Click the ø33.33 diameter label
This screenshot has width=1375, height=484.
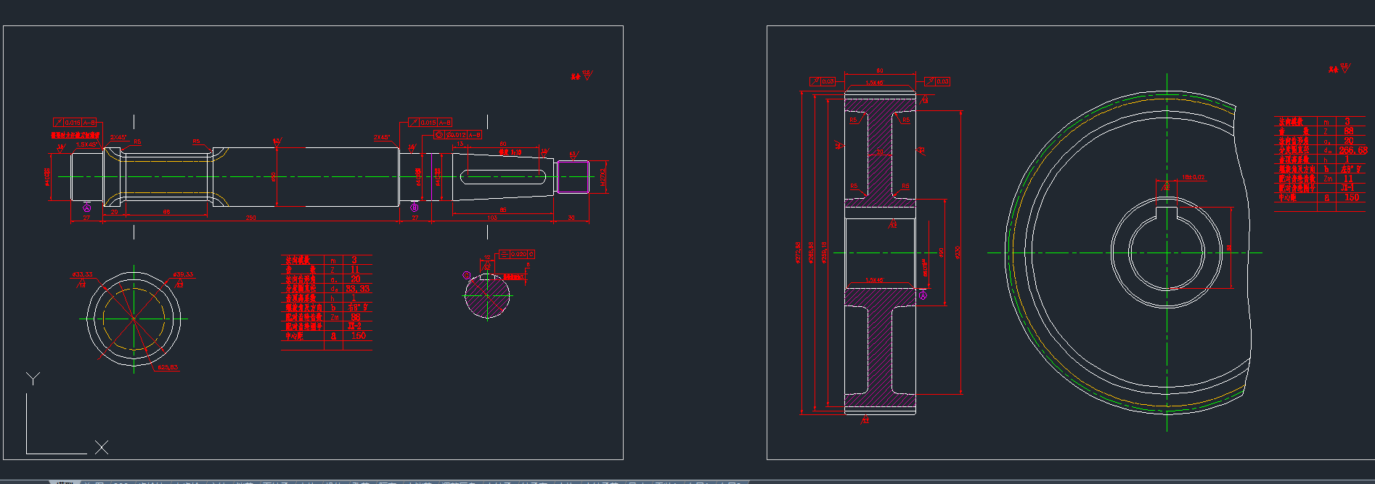pos(82,274)
